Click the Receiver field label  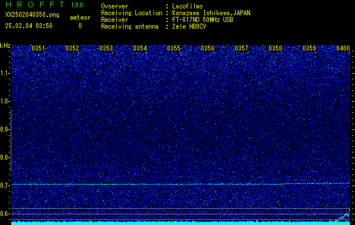(x=115, y=20)
